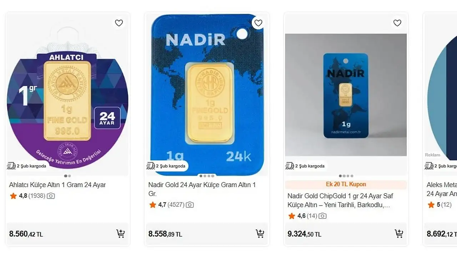Image resolution: width=457 pixels, height=257 pixels.
Task: Open photo reviews for Nadir Gold (4527)
Action: click(x=190, y=205)
